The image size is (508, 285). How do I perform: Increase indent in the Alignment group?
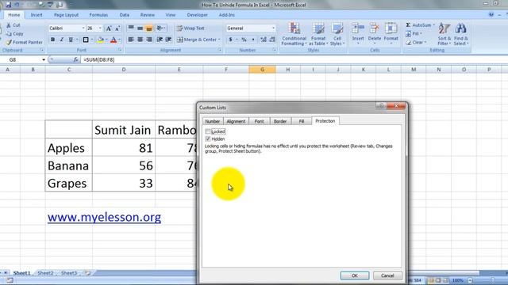click(x=168, y=40)
